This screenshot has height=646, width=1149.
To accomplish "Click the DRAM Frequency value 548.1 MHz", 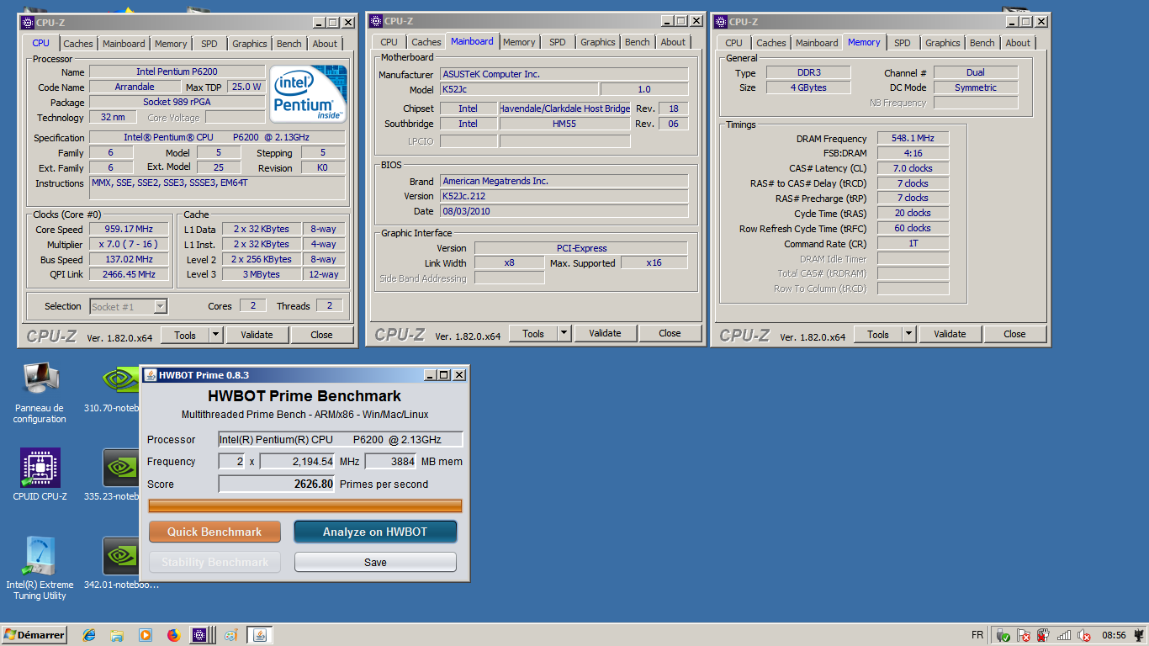I will (913, 138).
